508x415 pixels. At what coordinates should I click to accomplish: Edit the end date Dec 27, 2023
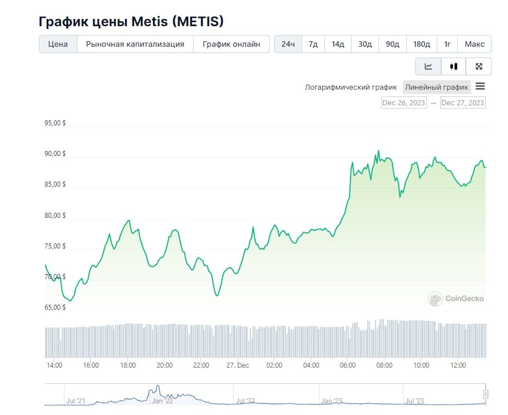[462, 102]
